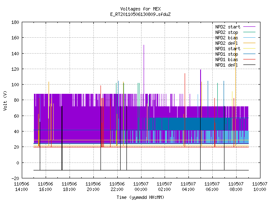The height and width of the screenshot is (201, 268).
Task: Click the chart title 'Voltages for MEX'
Action: point(140,9)
